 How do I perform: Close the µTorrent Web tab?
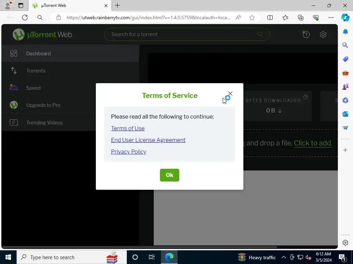click(106, 5)
